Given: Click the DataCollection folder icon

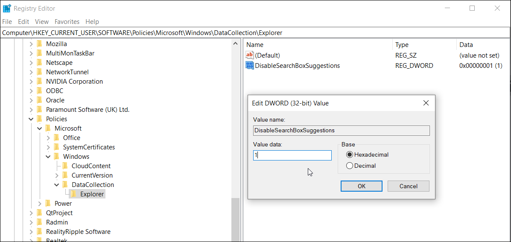Looking at the screenshot, I should [x=65, y=185].
